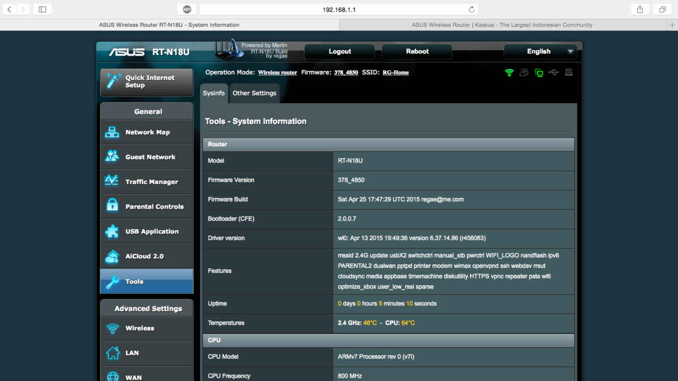Image resolution: width=678 pixels, height=381 pixels.
Task: Click the RG-Home SSID link
Action: coord(396,72)
